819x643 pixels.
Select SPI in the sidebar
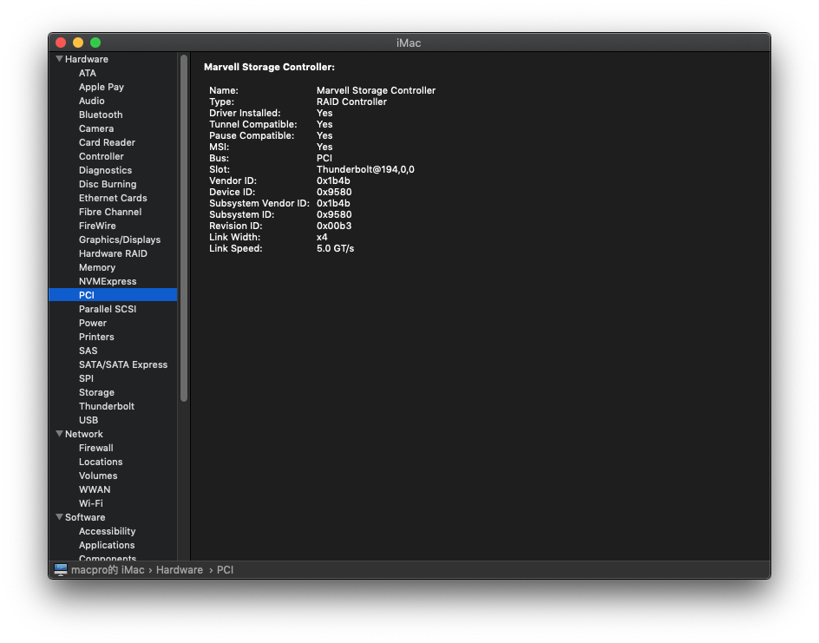86,378
